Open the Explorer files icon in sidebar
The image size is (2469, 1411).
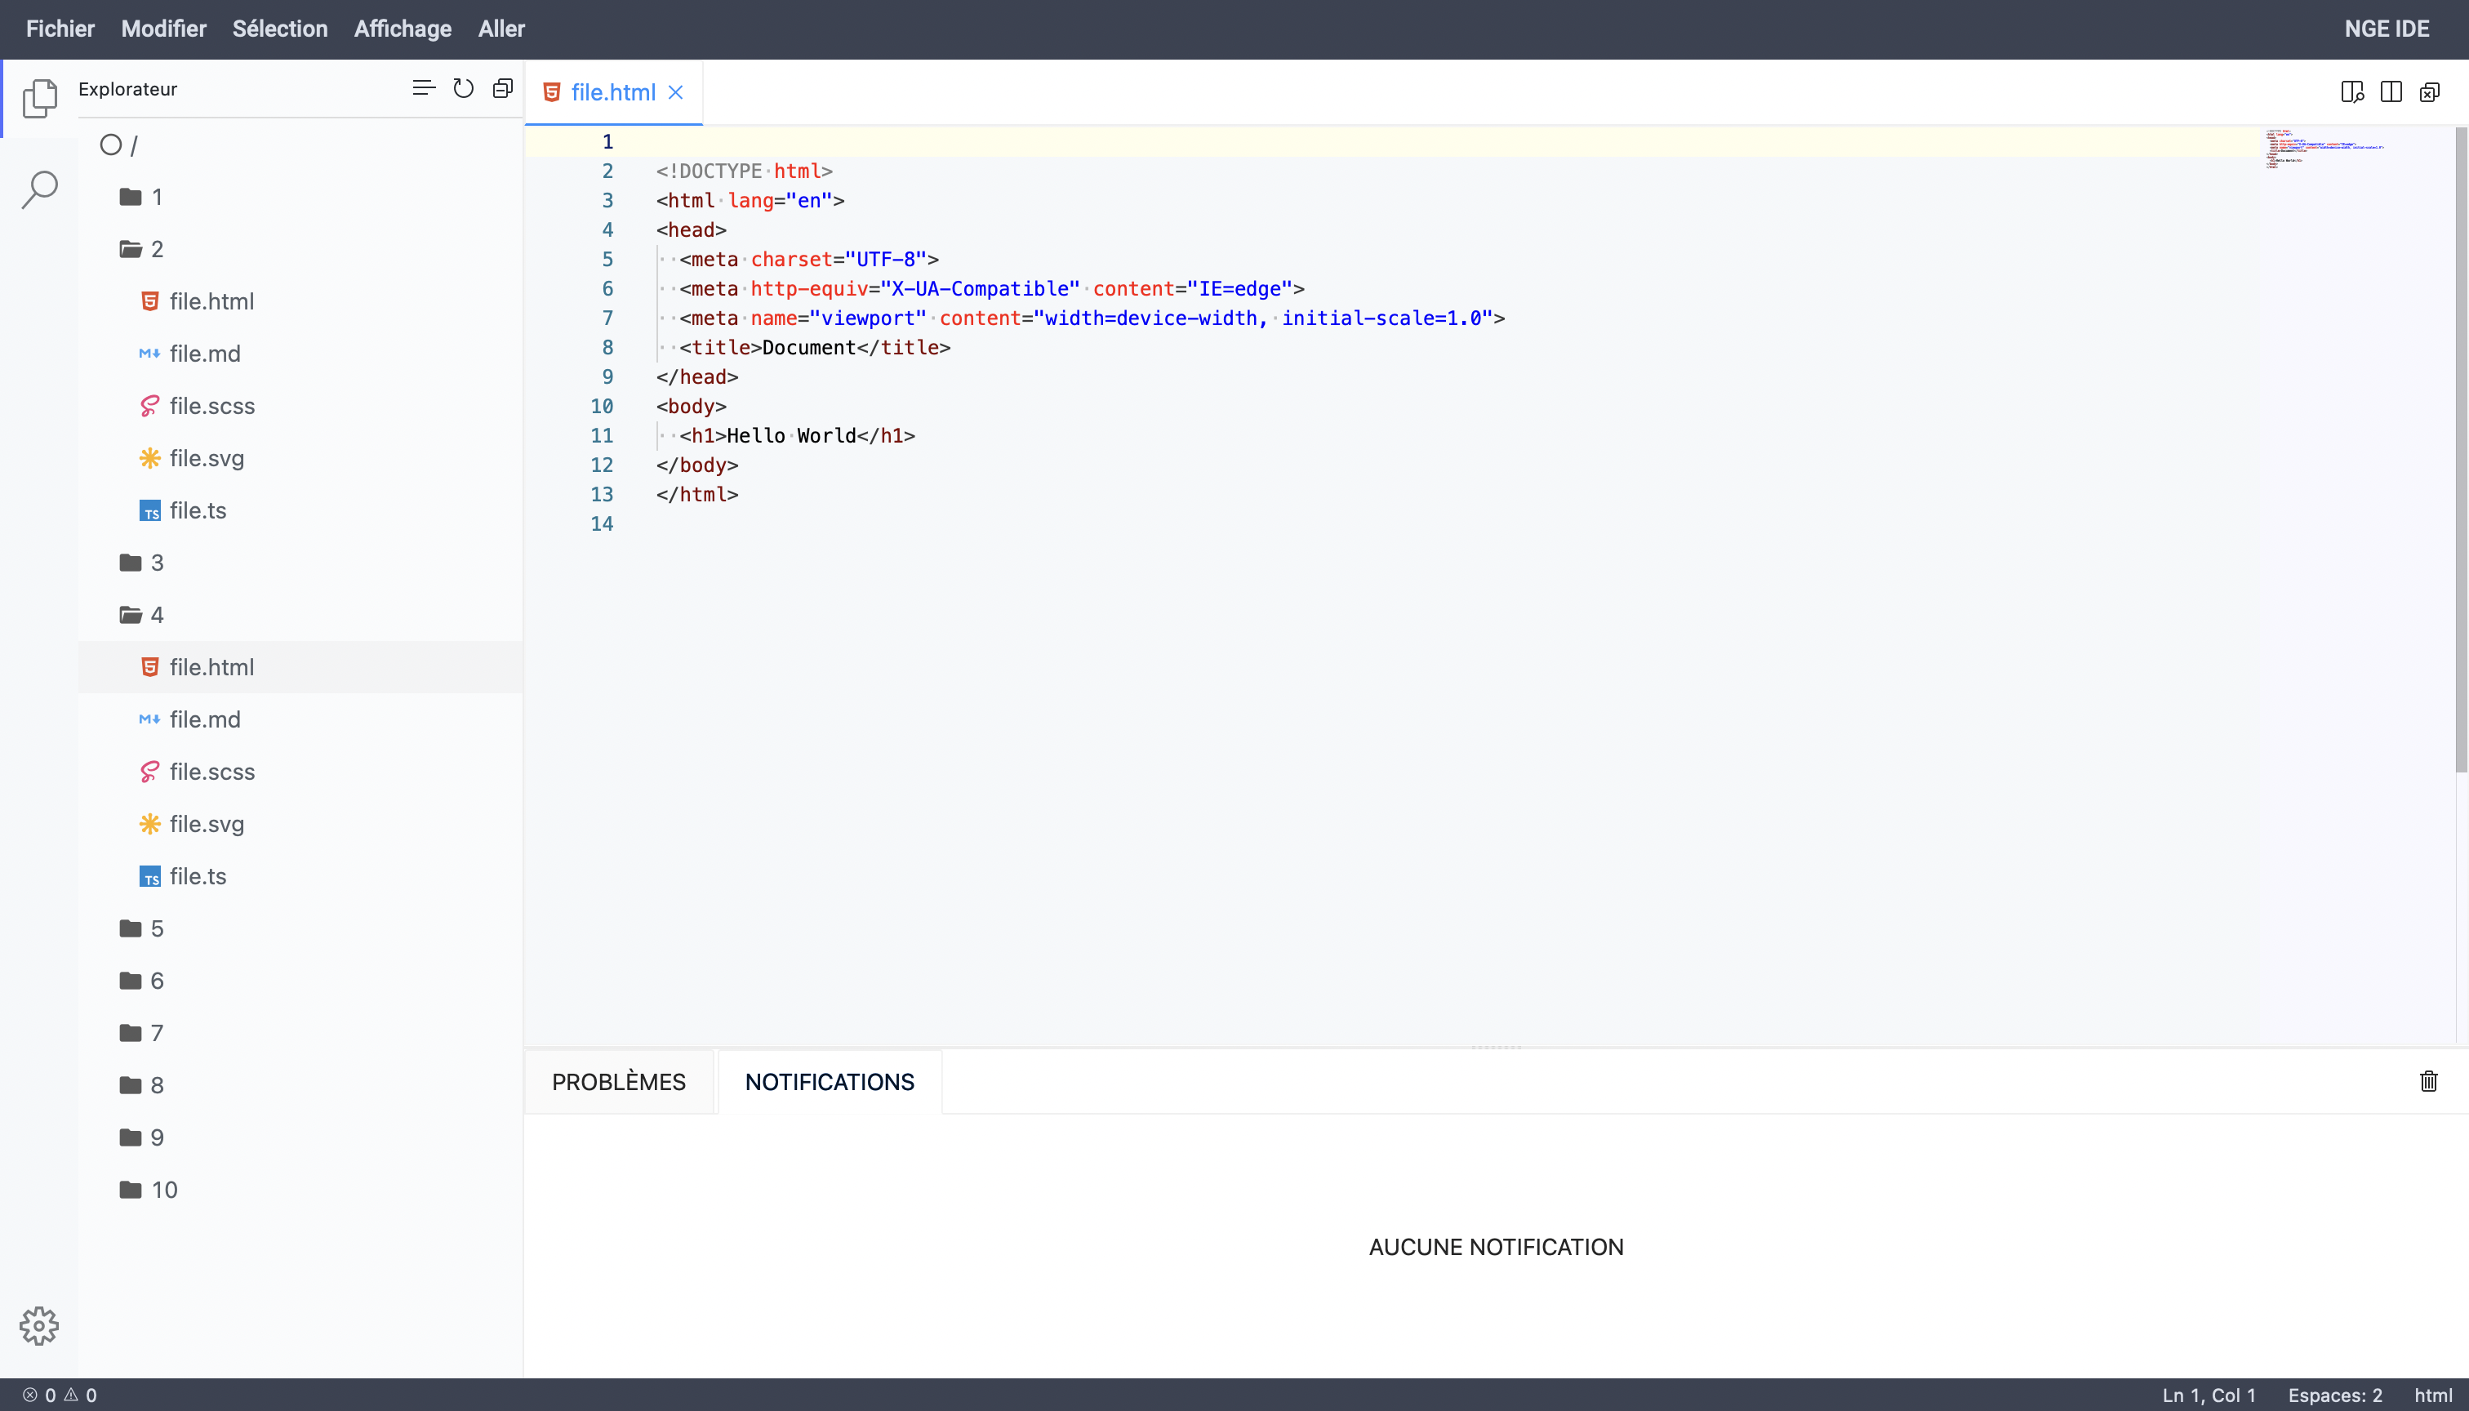[x=40, y=98]
